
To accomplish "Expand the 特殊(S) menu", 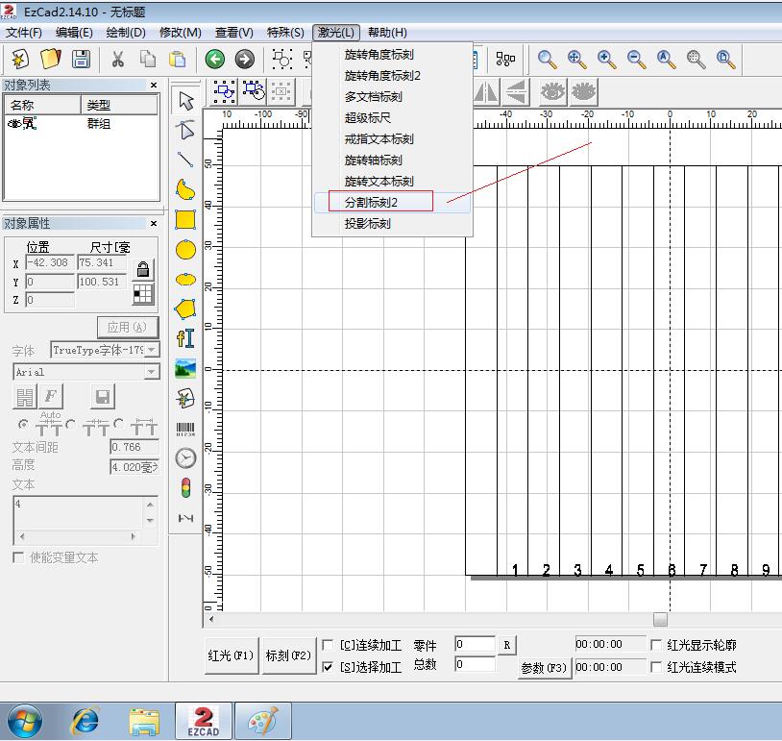I will [x=284, y=32].
